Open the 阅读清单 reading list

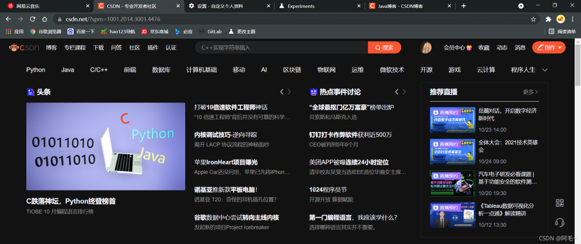click(x=562, y=32)
